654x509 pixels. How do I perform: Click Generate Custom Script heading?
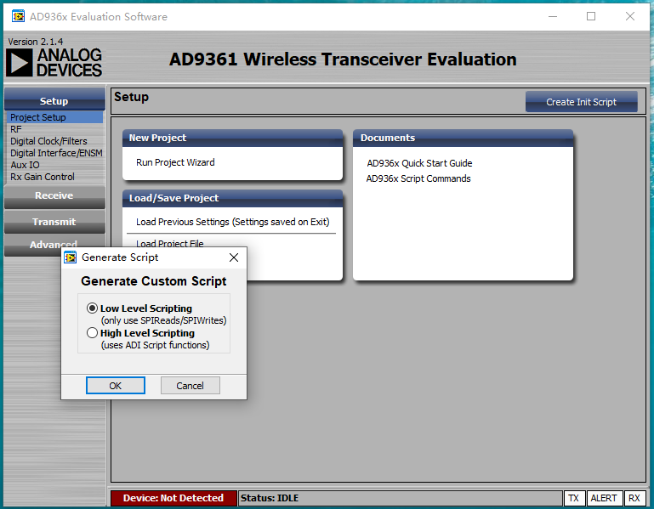[154, 281]
